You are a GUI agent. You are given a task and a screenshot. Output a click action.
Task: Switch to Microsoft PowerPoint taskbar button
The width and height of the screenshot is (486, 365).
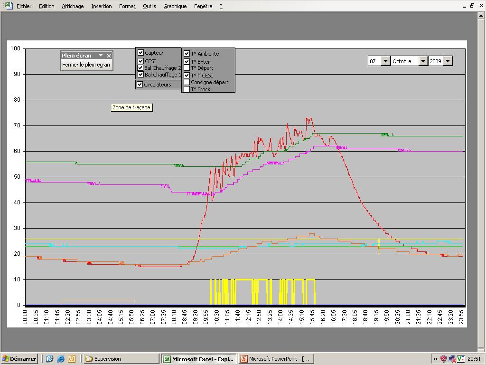(x=276, y=359)
